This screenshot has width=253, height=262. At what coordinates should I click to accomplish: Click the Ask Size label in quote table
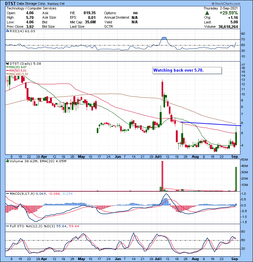point(49,18)
